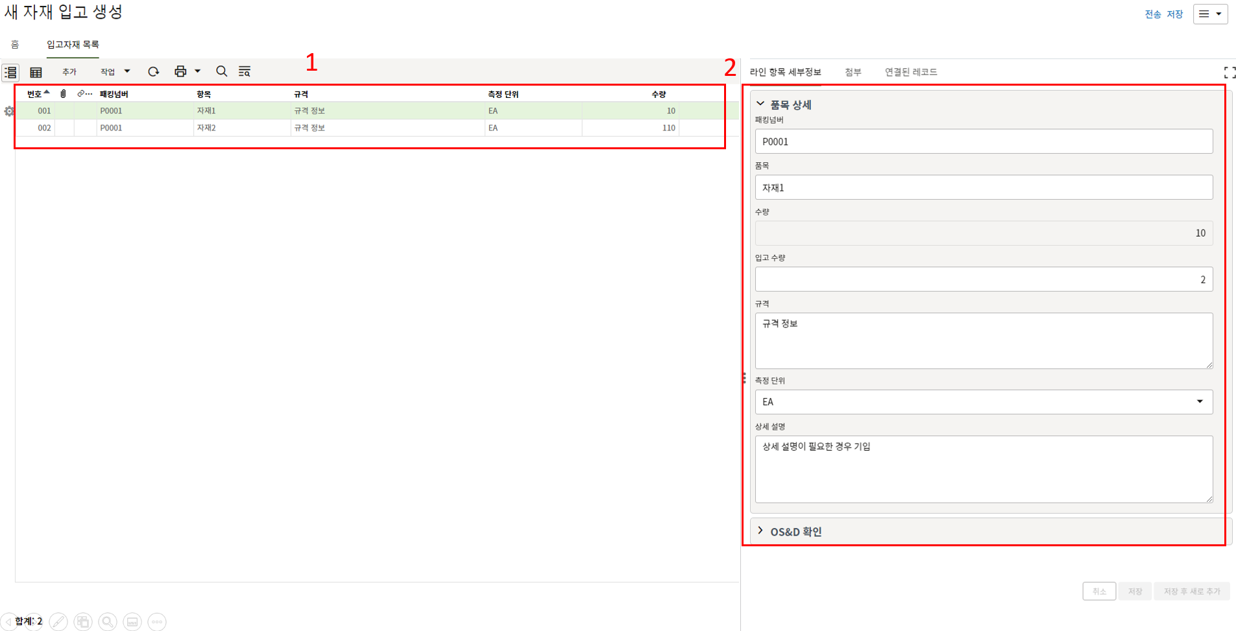1236x631 pixels.
Task: Expand the line item panel to fullscreen
Action: pos(1229,72)
